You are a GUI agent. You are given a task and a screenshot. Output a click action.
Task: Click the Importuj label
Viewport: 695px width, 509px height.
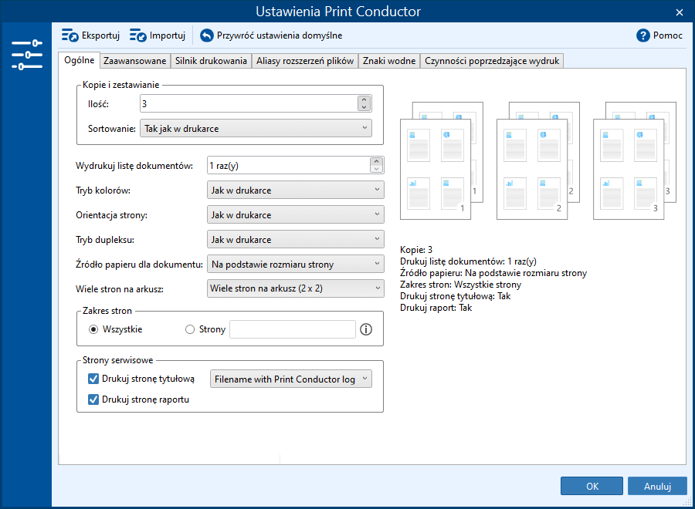pyautogui.click(x=167, y=35)
